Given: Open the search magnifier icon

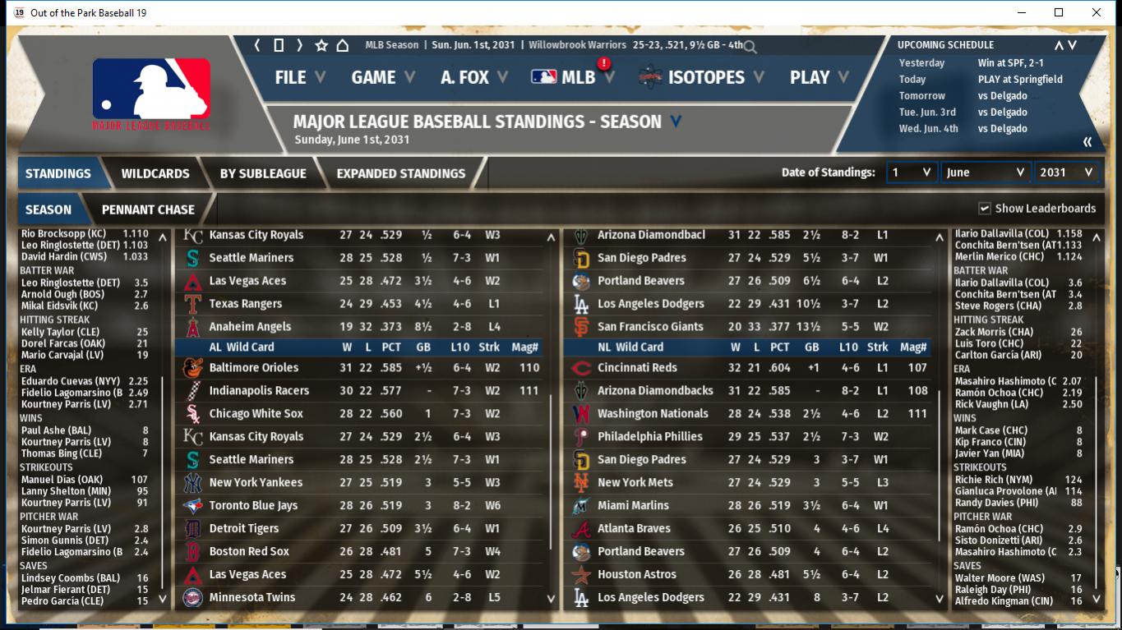Looking at the screenshot, I should point(750,47).
